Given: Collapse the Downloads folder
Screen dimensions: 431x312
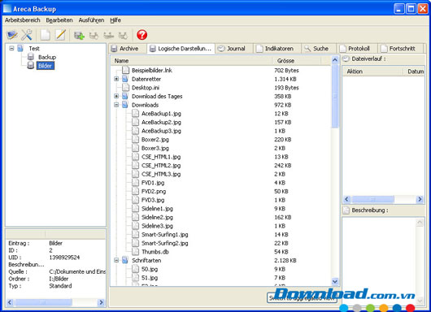Looking at the screenshot, I should coord(116,105).
